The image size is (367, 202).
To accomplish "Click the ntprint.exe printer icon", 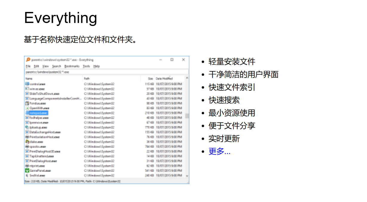I will [27, 166].
